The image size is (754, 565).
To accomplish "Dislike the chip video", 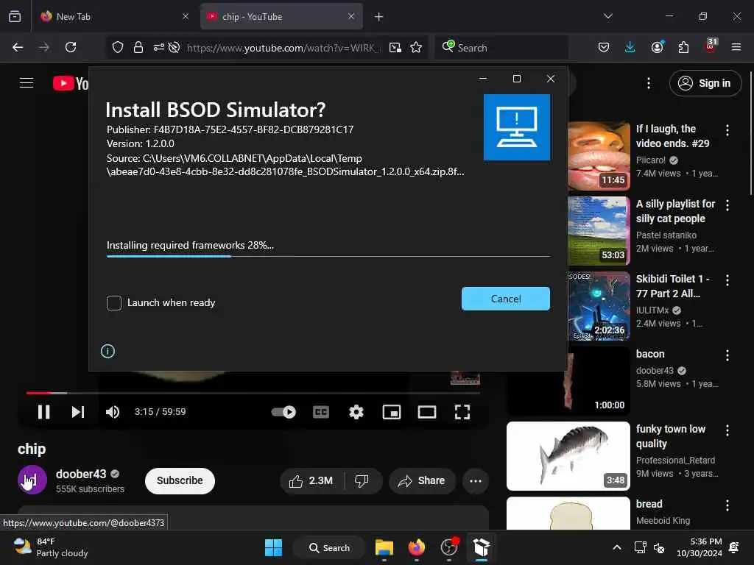I will coord(362,480).
